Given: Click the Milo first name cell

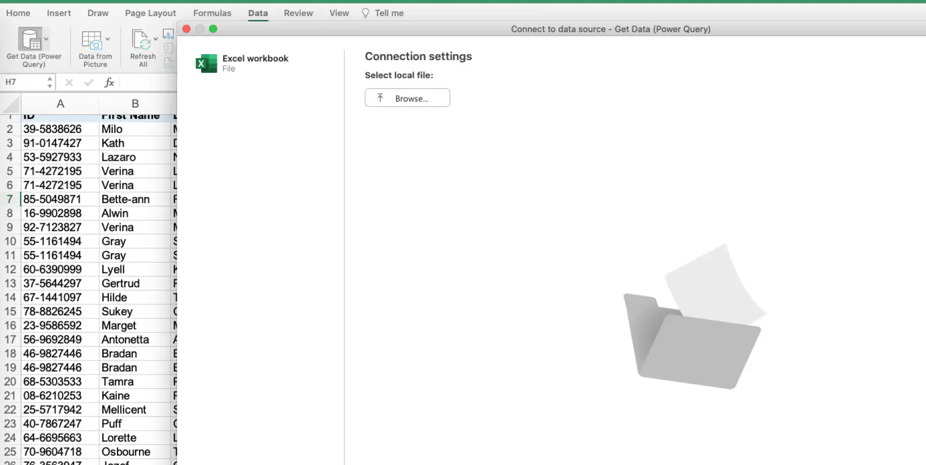Looking at the screenshot, I should coord(135,129).
